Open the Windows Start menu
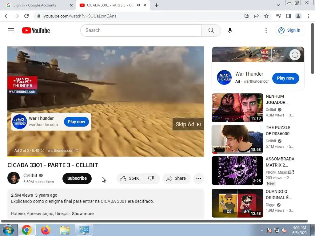Screen dimensions: 315x236 coord(8,230)
